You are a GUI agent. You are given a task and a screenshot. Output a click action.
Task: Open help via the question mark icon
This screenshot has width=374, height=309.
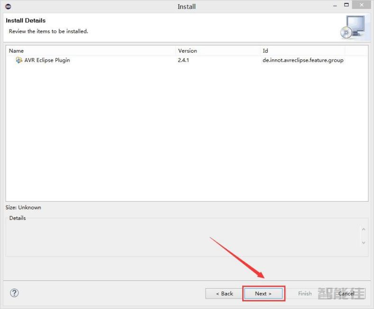[x=14, y=293]
